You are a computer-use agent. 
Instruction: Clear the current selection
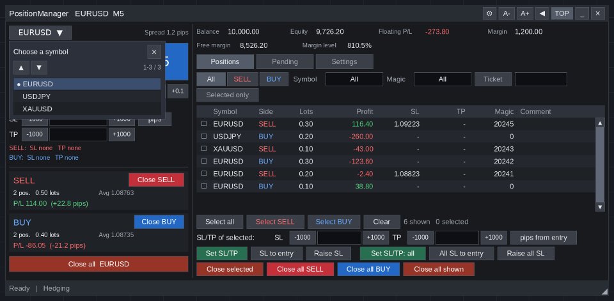381,222
